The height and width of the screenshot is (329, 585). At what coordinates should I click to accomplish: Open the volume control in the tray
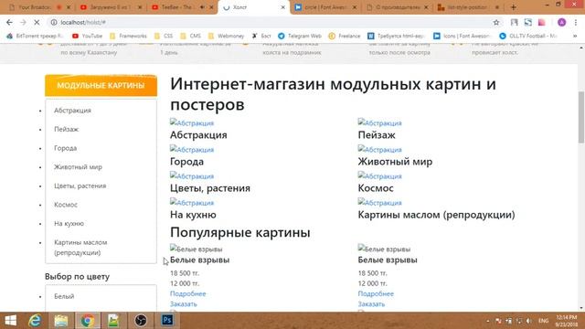pos(529,321)
